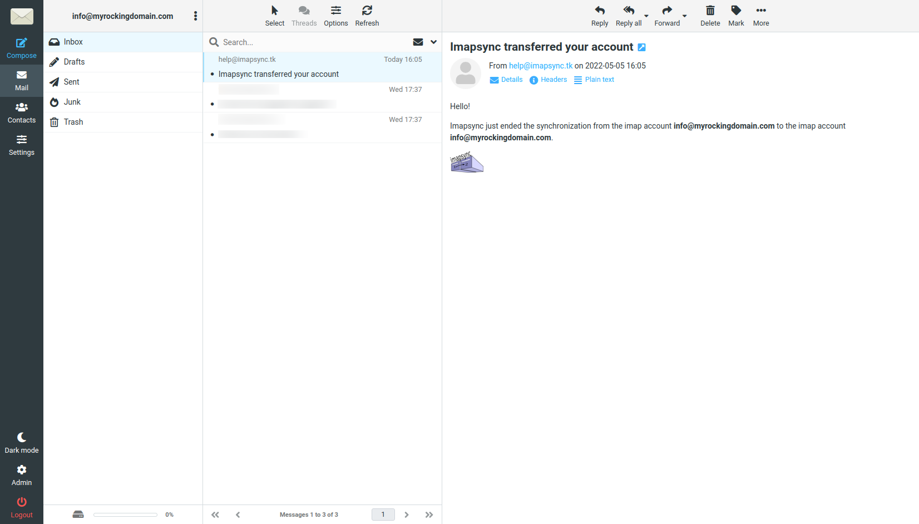
Task: Click the search magnifier icon
Action: point(214,42)
